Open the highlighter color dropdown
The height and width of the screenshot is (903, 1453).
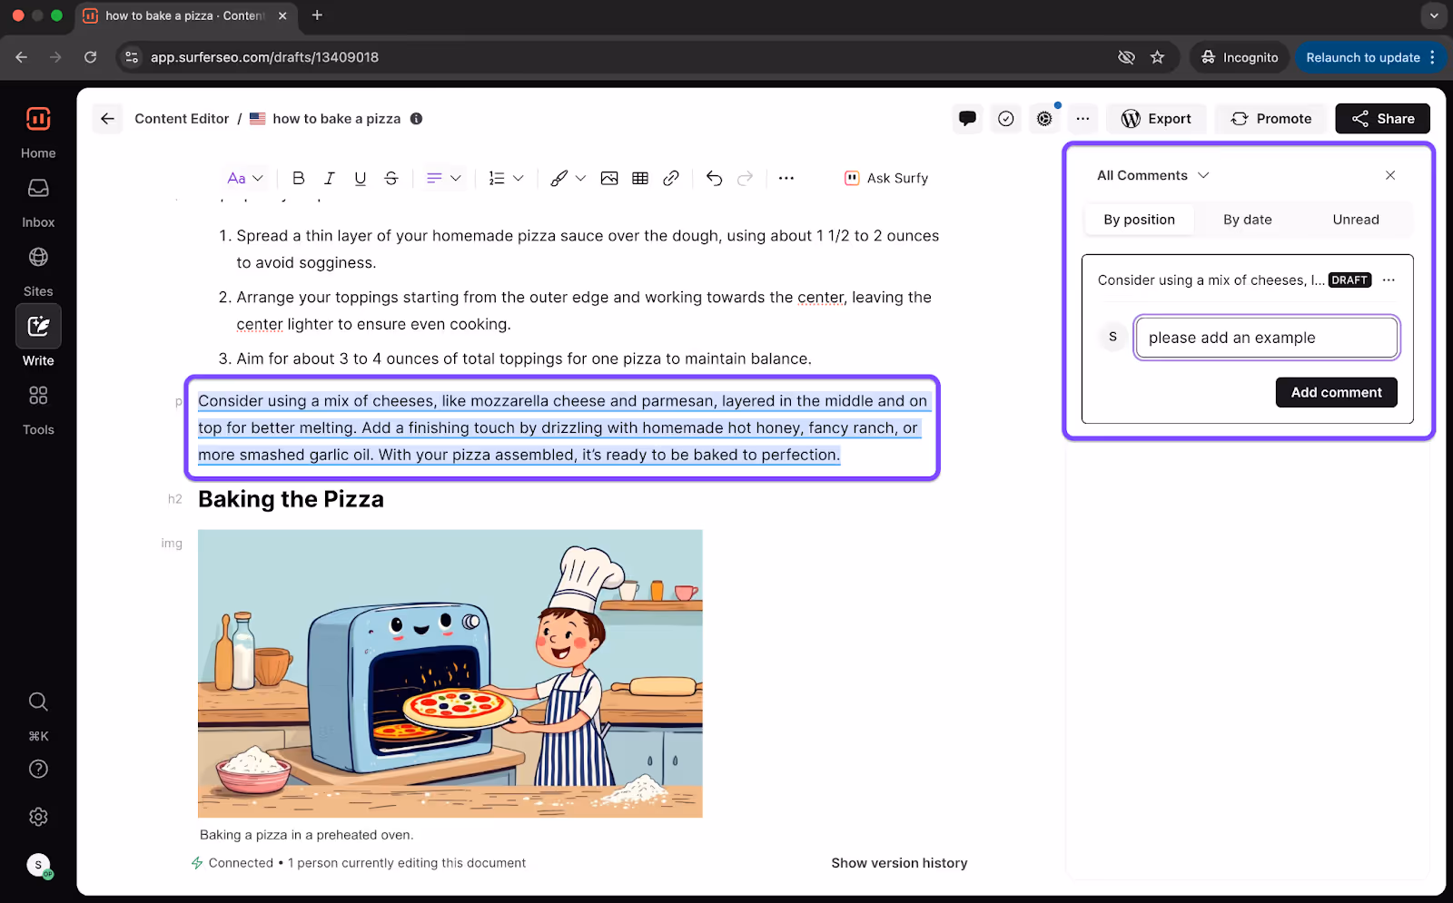pyautogui.click(x=568, y=178)
